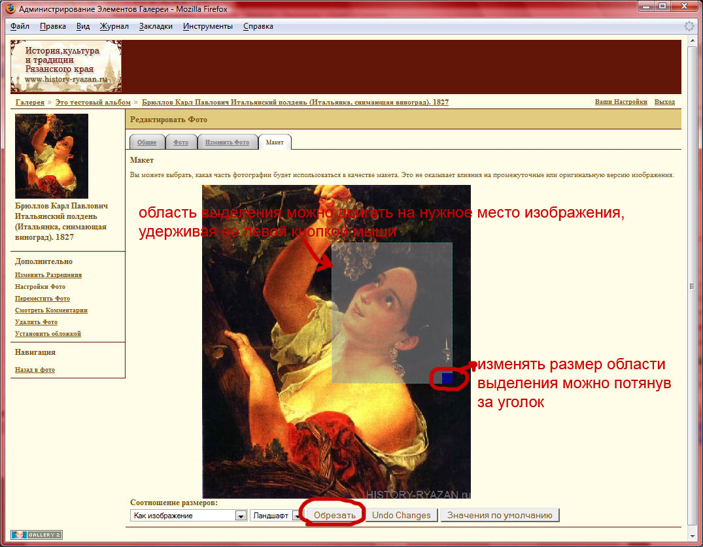Follow the Галерея breadcrumb link

[30, 102]
